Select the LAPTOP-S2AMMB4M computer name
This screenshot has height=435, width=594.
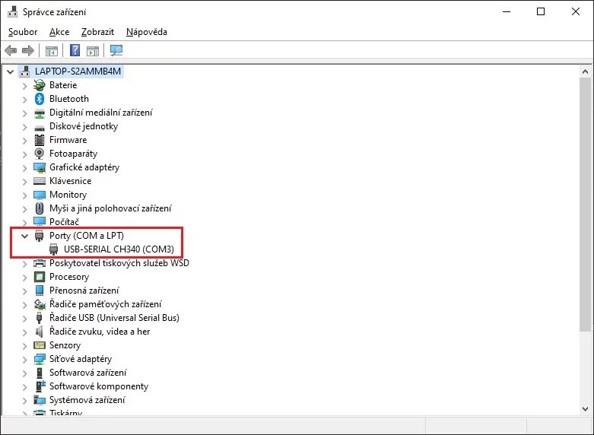coord(78,71)
